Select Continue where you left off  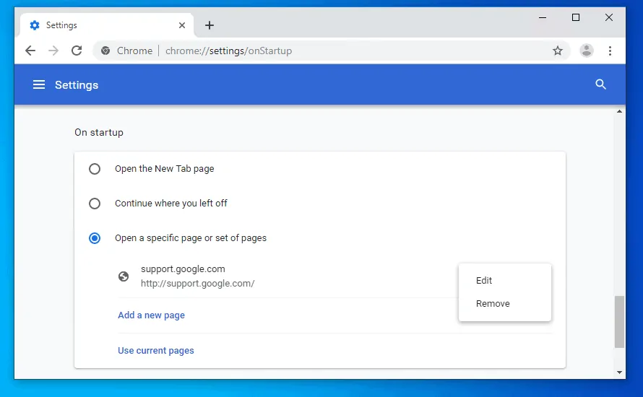(95, 204)
